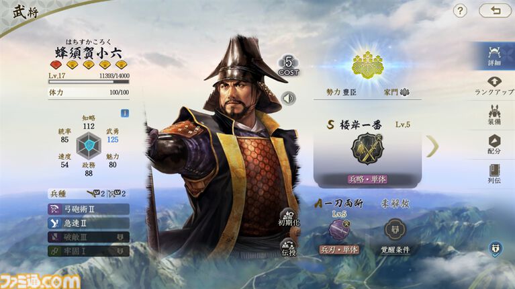Screen dimensions: 515x289
Task: Click the 初期化 reset icon
Action: click(289, 217)
